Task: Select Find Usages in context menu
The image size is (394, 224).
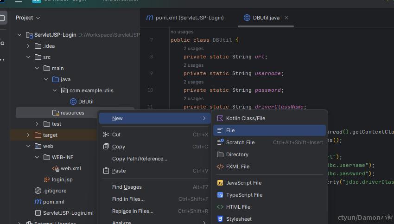Action: pos(155,187)
